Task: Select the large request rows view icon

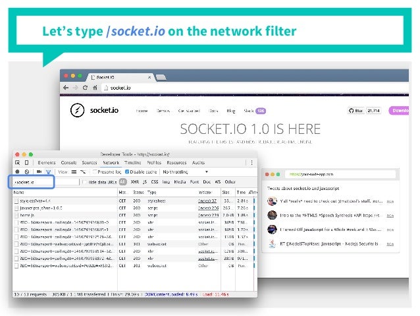Action: pyautogui.click(x=74, y=172)
